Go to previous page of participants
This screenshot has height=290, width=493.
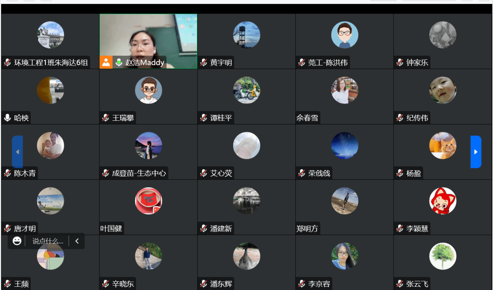[x=18, y=152]
